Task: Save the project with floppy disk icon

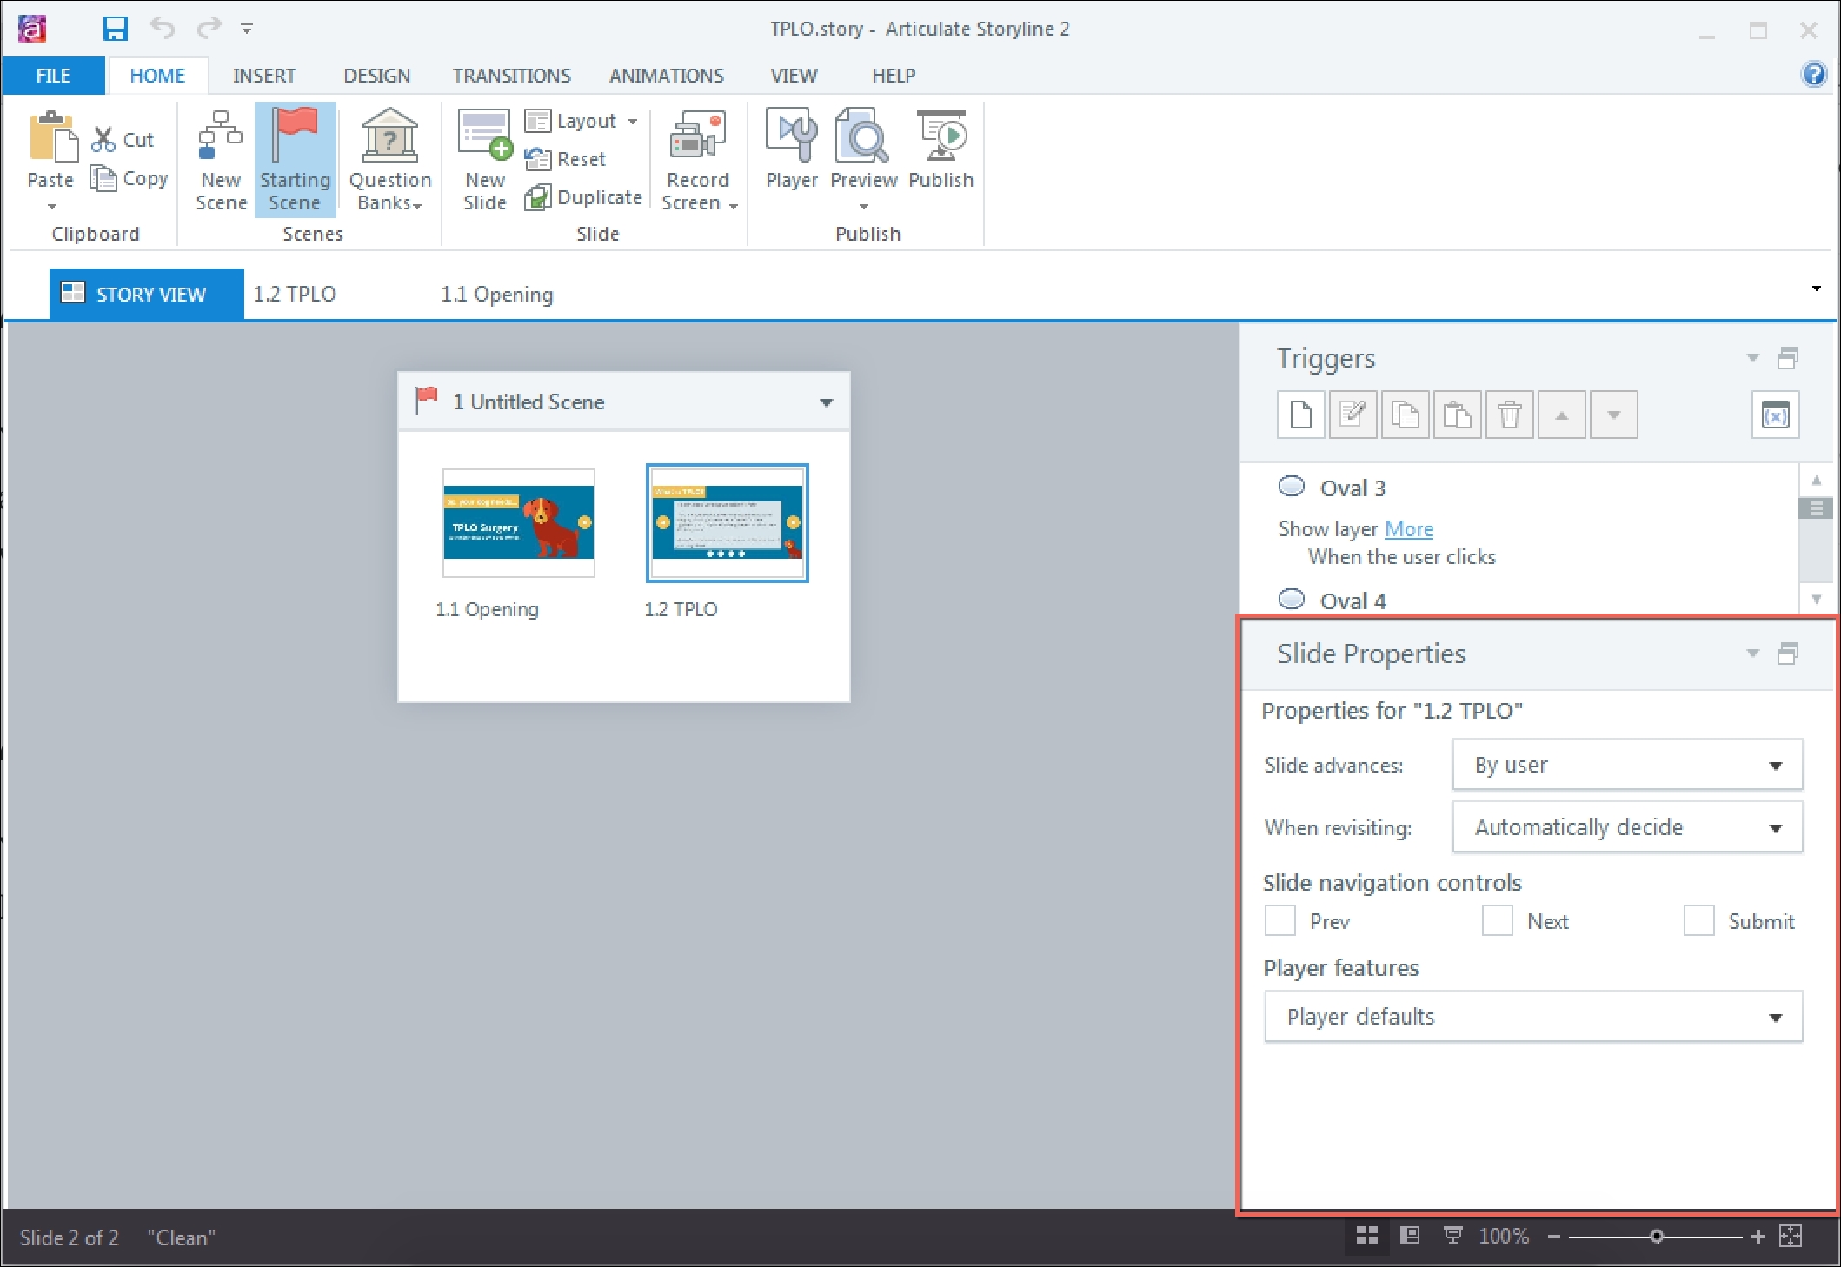Action: (x=115, y=29)
